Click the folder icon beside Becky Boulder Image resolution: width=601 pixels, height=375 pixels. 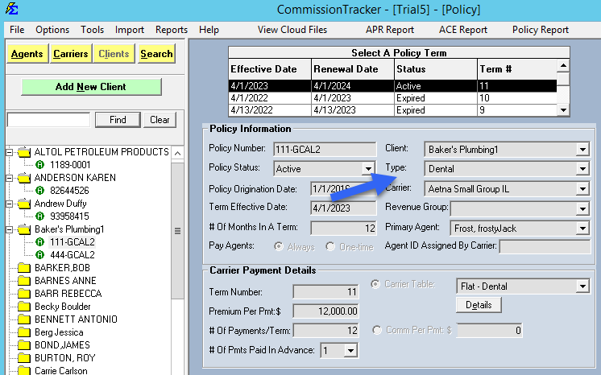coord(24,307)
